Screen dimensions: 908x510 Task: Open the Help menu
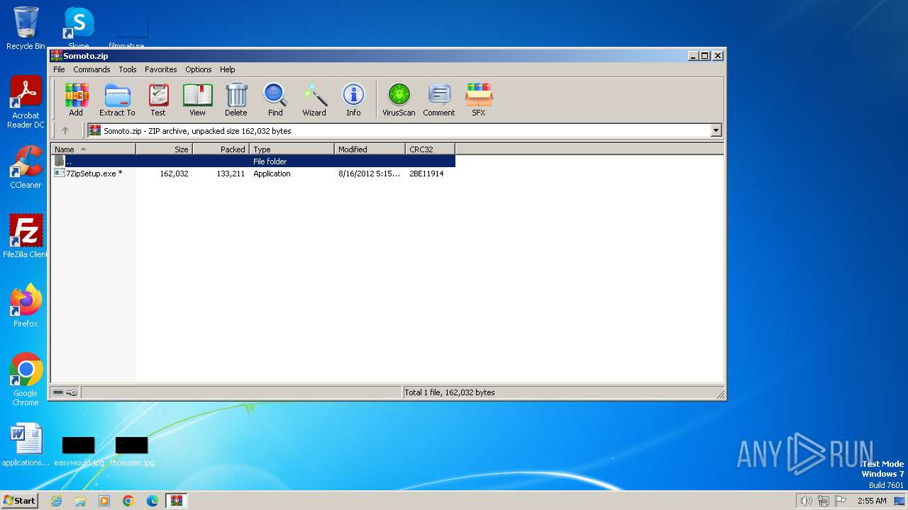click(x=227, y=69)
